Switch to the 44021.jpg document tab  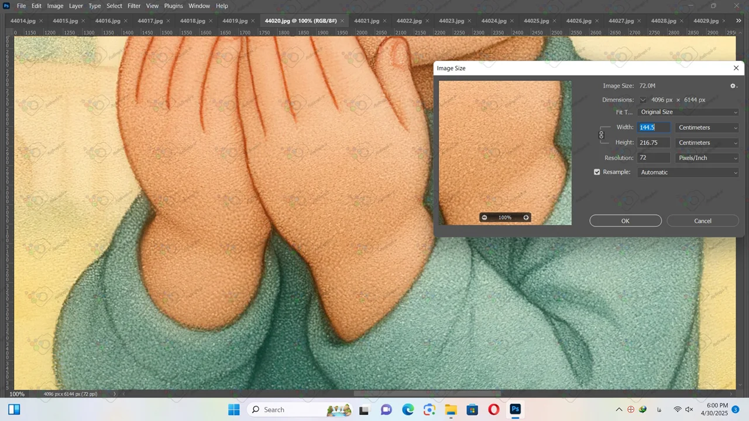click(366, 21)
